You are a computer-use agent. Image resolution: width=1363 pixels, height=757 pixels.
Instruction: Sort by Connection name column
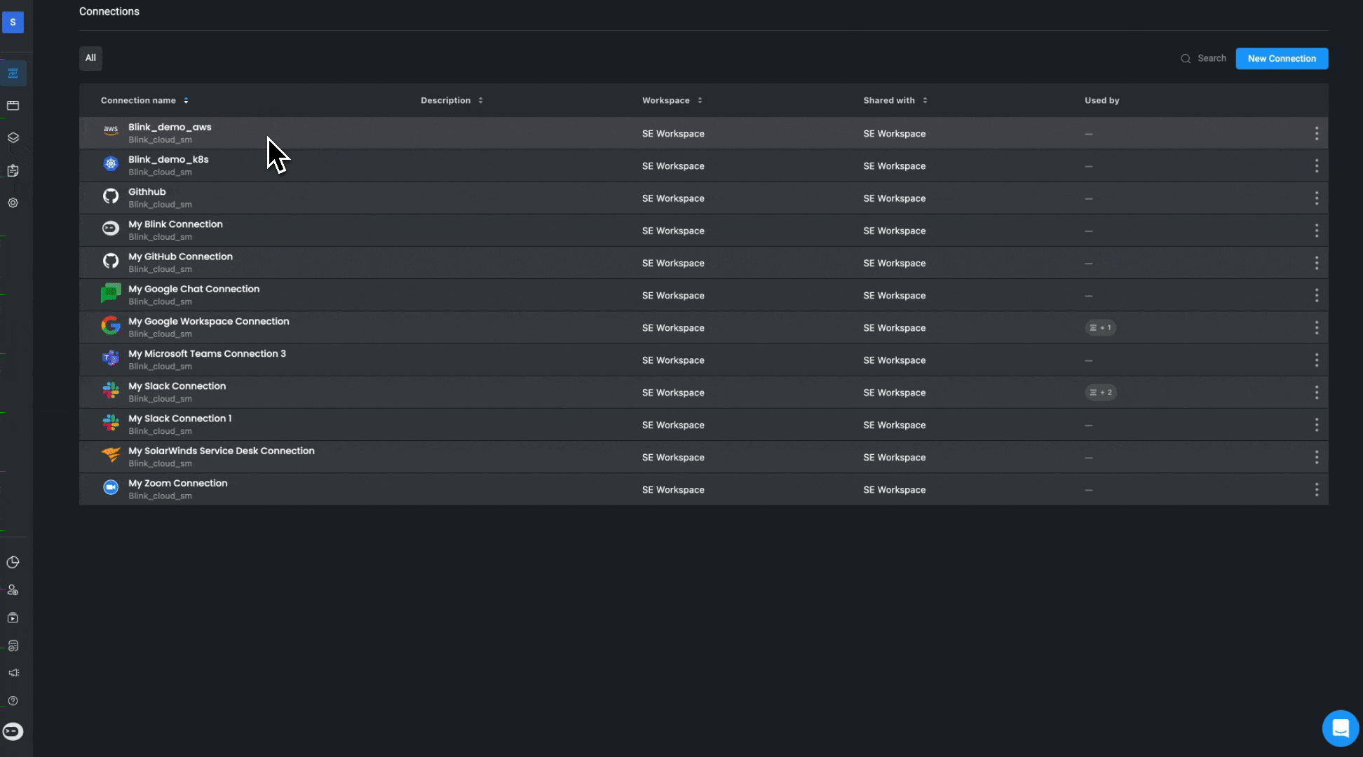click(186, 100)
